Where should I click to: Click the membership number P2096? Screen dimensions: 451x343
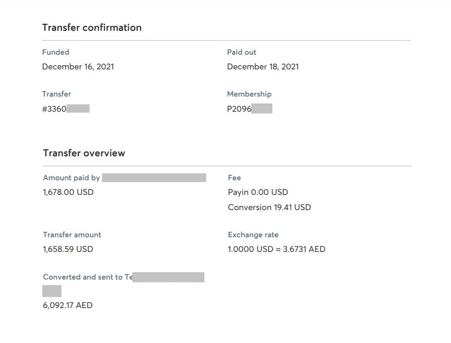click(239, 109)
